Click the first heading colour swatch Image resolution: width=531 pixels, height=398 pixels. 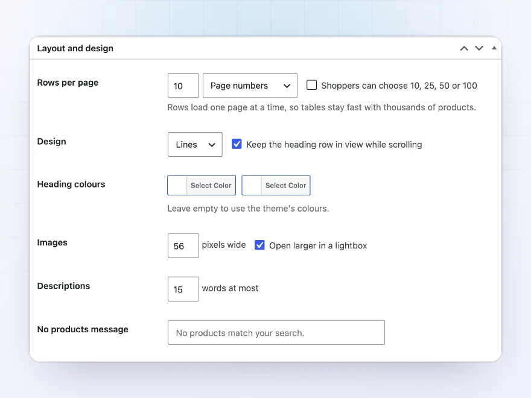coord(177,186)
